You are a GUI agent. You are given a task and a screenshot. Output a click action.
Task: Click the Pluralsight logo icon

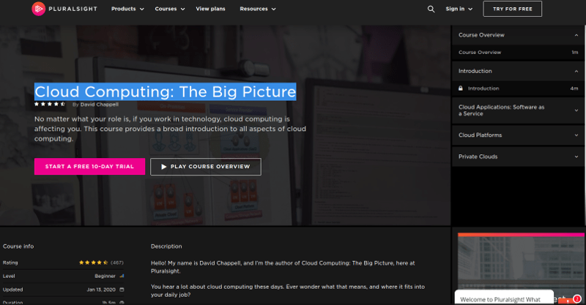tap(39, 9)
